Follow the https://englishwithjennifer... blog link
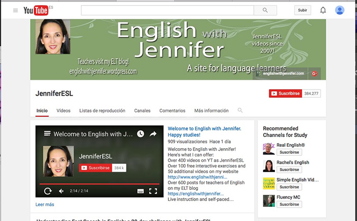This screenshot has height=221, width=357. pos(196,194)
